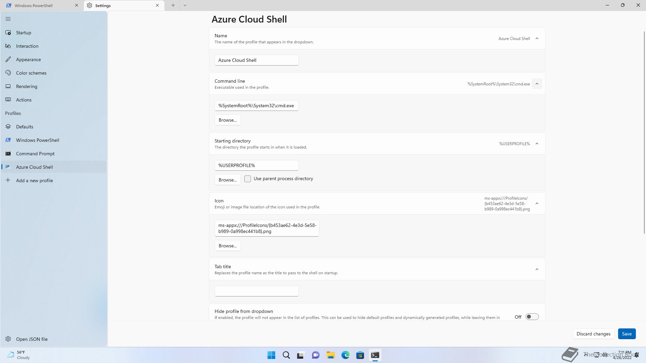The height and width of the screenshot is (363, 646).
Task: Open Color schemes settings page
Action: tap(54, 73)
